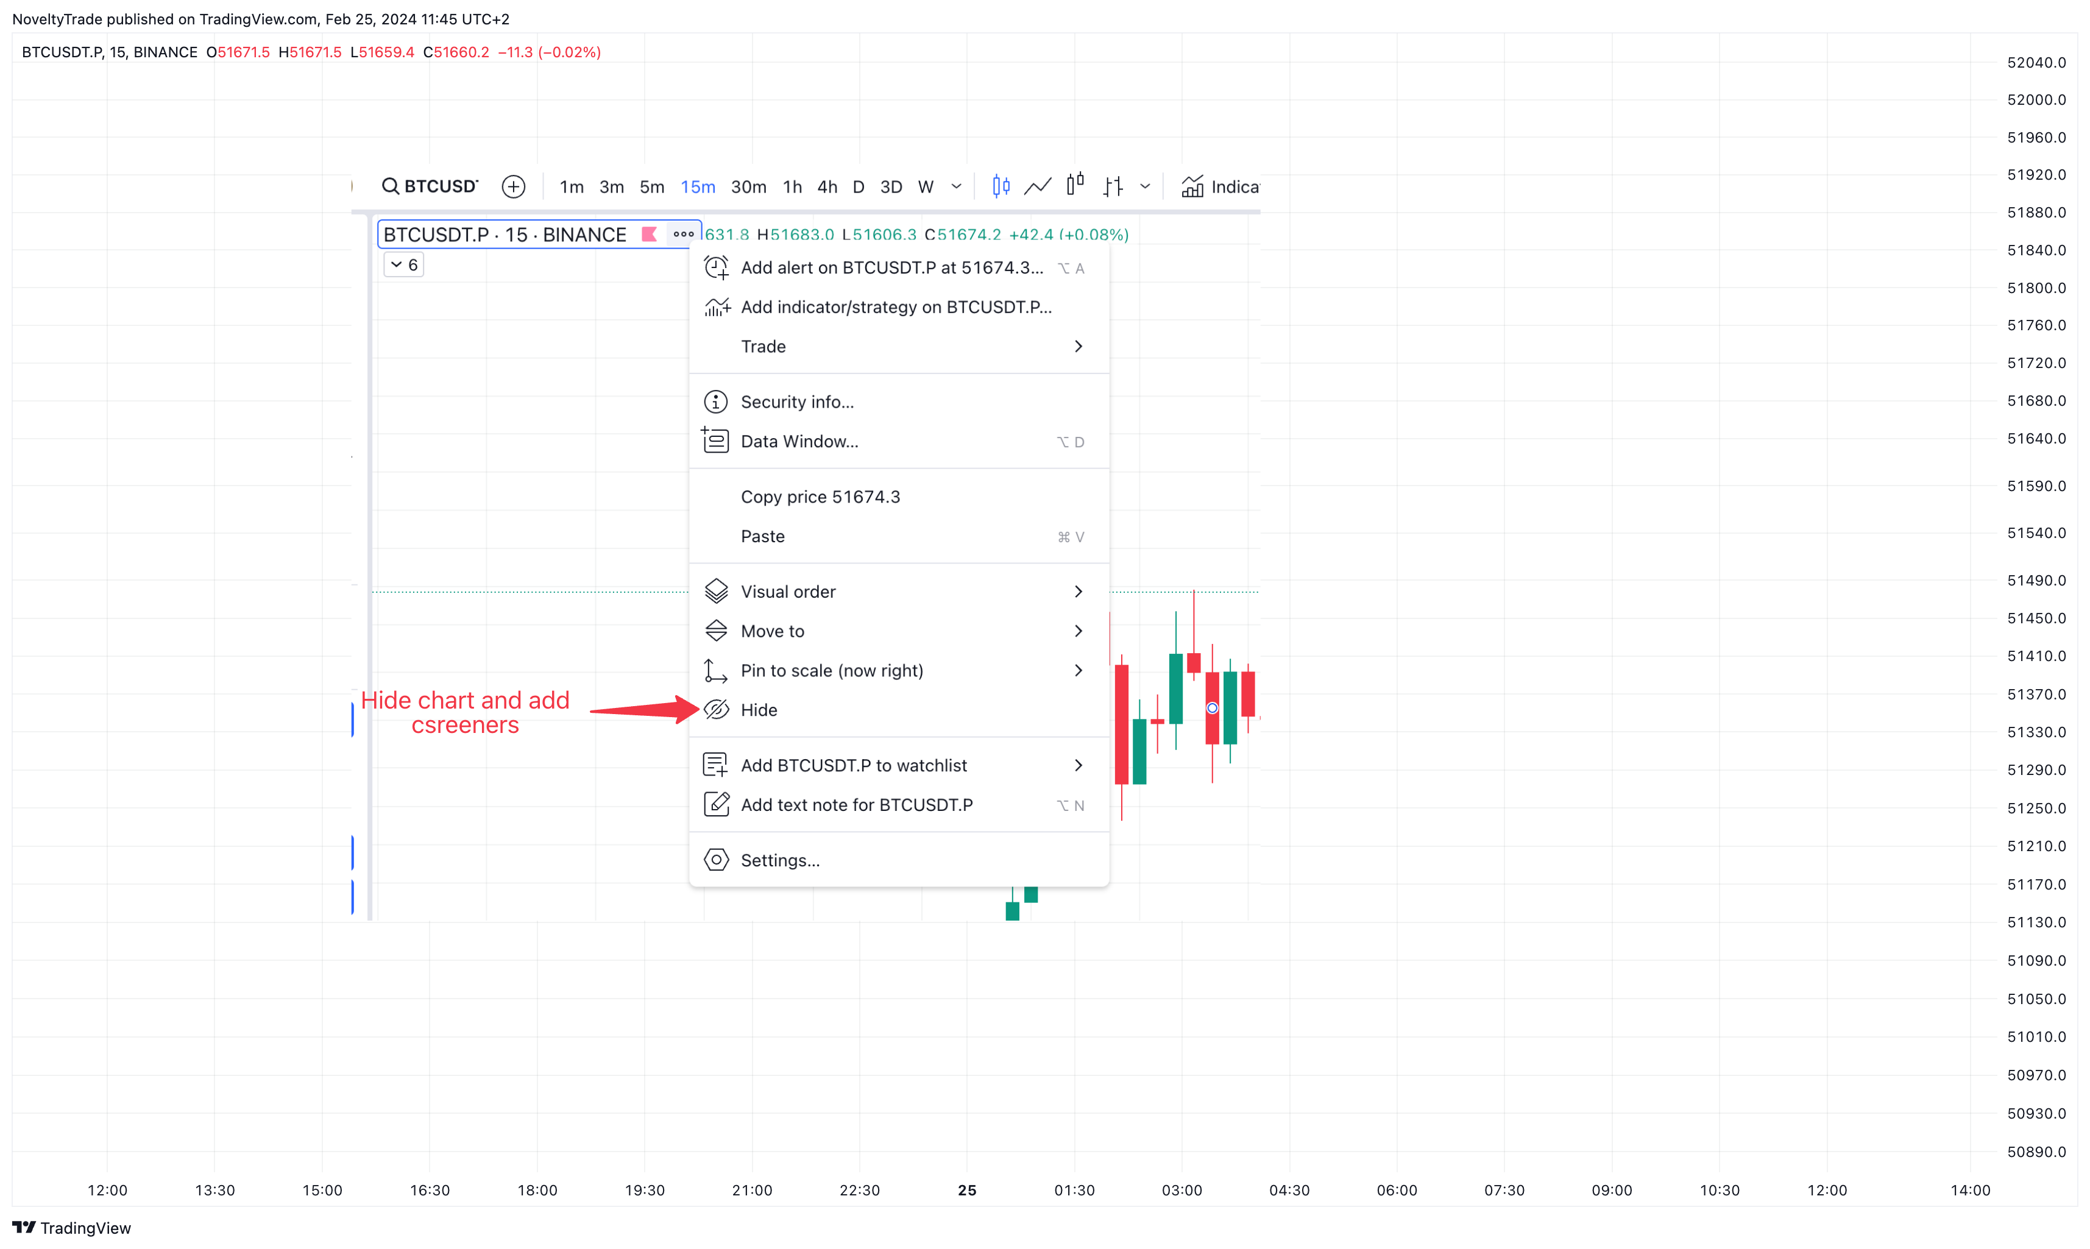Image resolution: width=2090 pixels, height=1249 pixels.
Task: Select the 1m timeframe
Action: pos(572,187)
